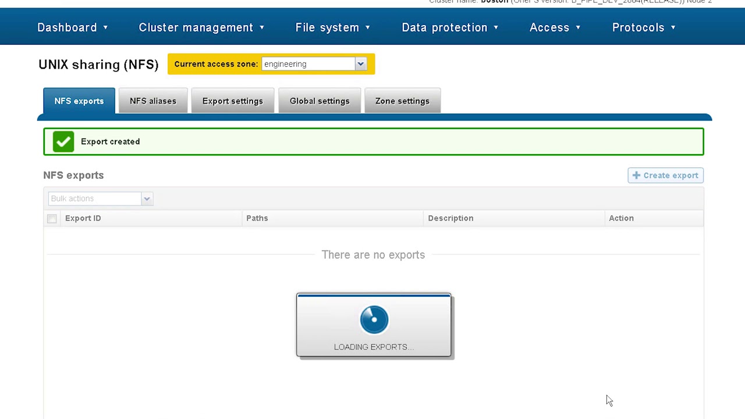Click the Current access zone label
Screen dimensions: 745x419
point(216,64)
